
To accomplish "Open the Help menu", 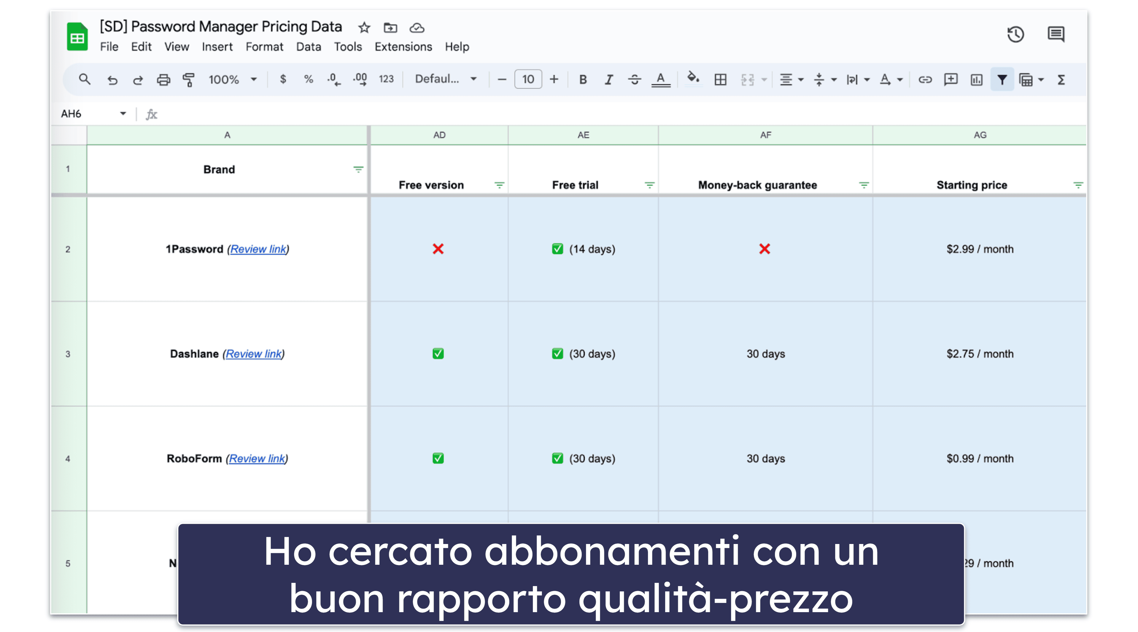I will coord(457,47).
